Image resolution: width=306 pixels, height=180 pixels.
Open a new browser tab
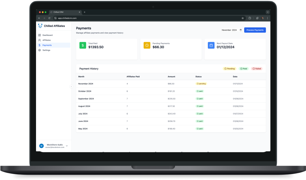tap(85, 12)
